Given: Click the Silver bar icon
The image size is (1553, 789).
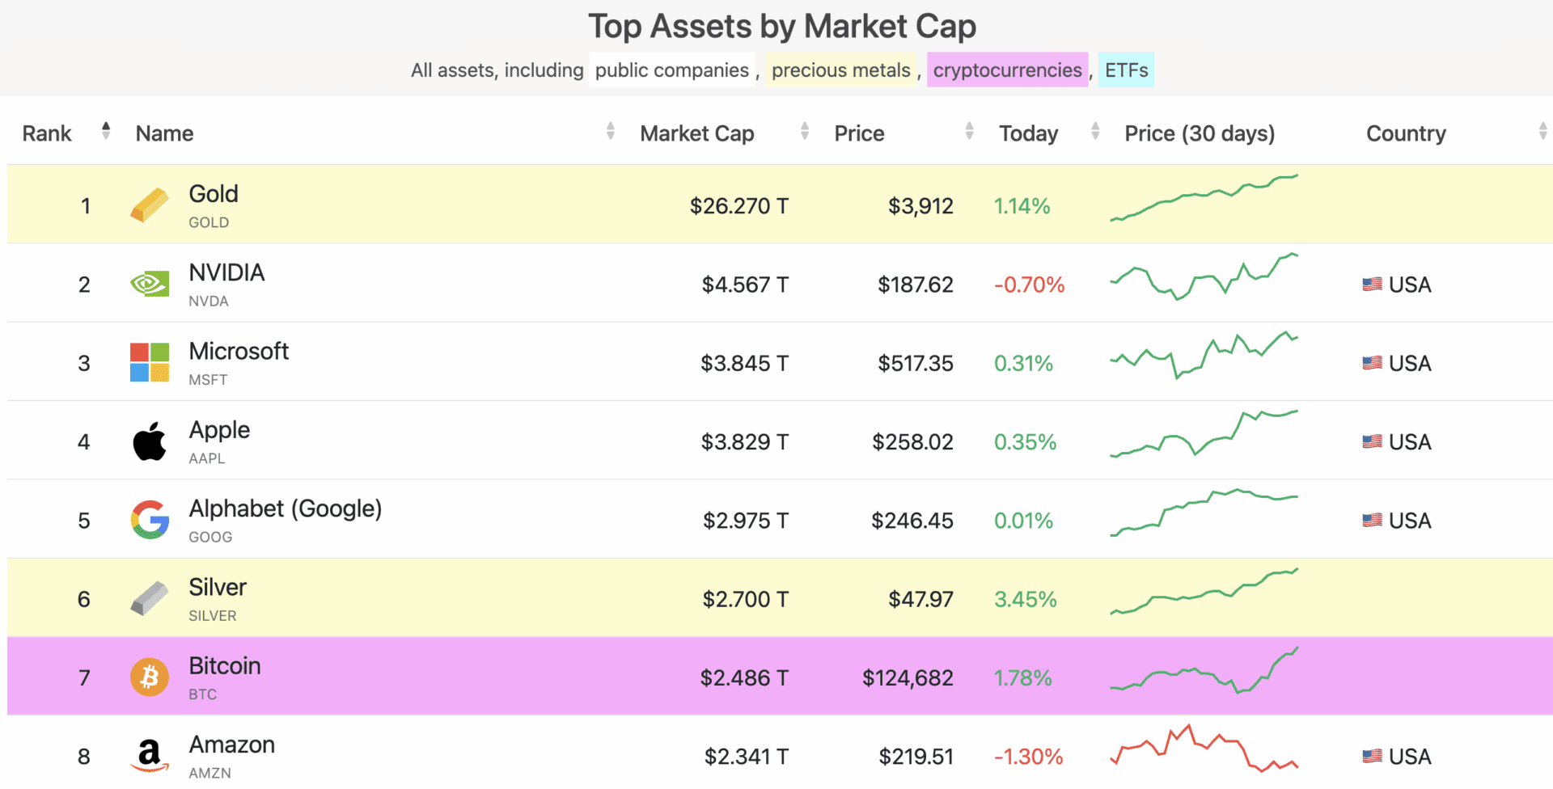Looking at the screenshot, I should point(150,598).
